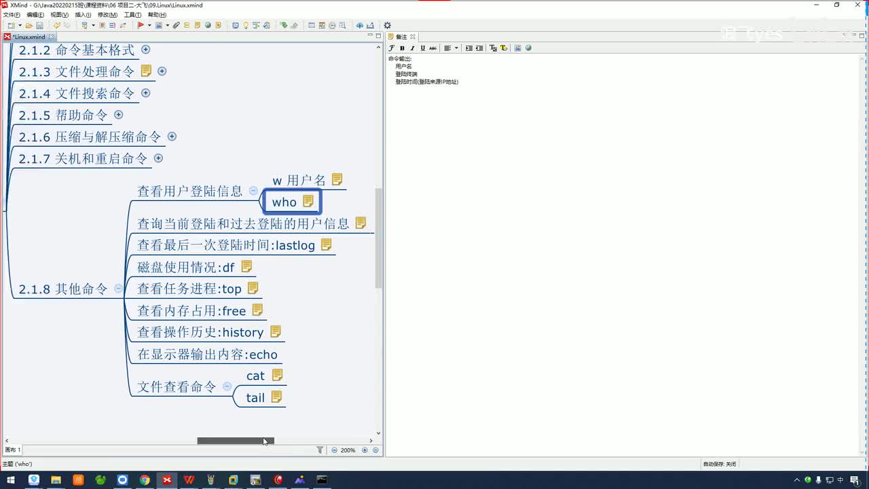The height and width of the screenshot is (489, 869).
Task: Open note icon on 'tail' topic
Action: click(276, 397)
